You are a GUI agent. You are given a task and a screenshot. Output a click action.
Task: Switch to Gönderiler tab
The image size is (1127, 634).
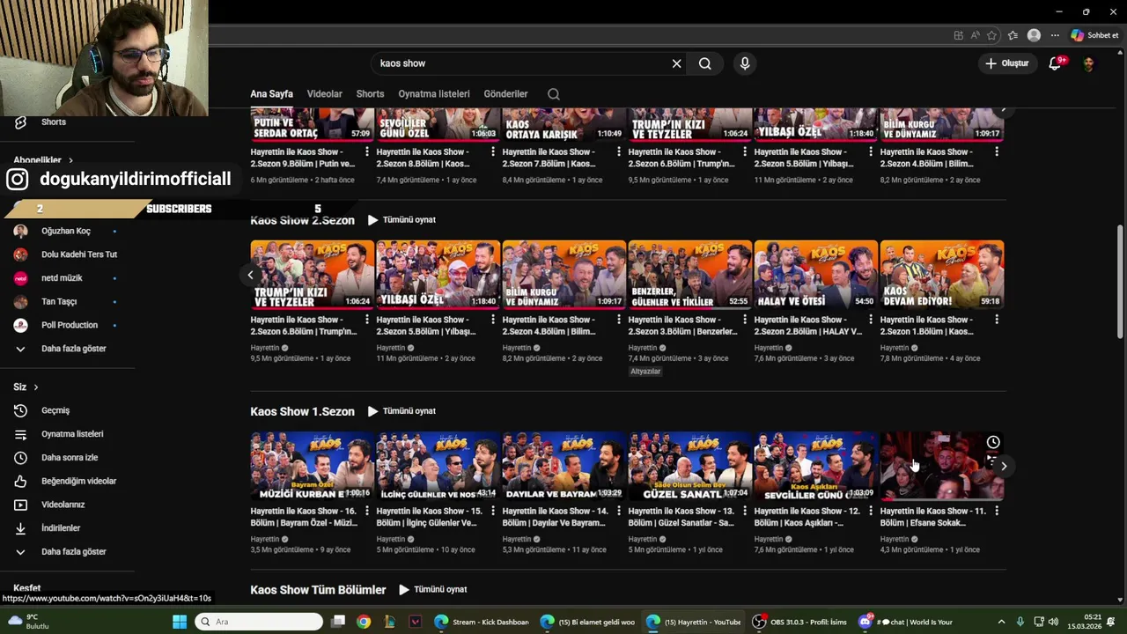[505, 93]
